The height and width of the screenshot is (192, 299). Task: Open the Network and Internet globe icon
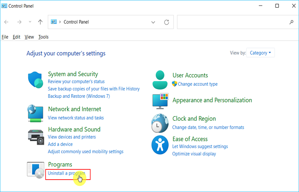click(x=35, y=113)
